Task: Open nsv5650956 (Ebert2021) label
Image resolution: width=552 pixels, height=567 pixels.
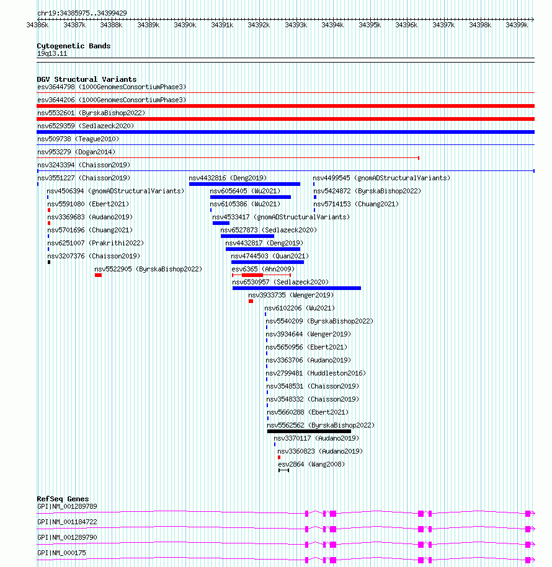Action: coord(306,348)
